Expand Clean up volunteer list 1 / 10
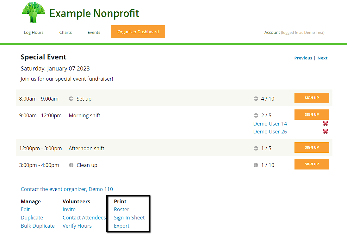The image size is (347, 234). coord(256,165)
